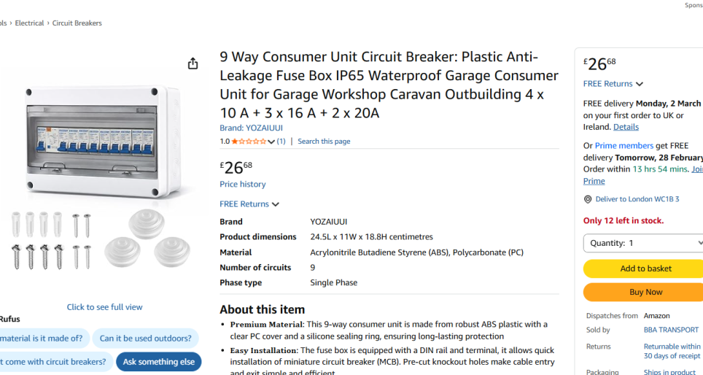703x375 pixels.
Task: Click the star rating icons
Action: pos(244,142)
